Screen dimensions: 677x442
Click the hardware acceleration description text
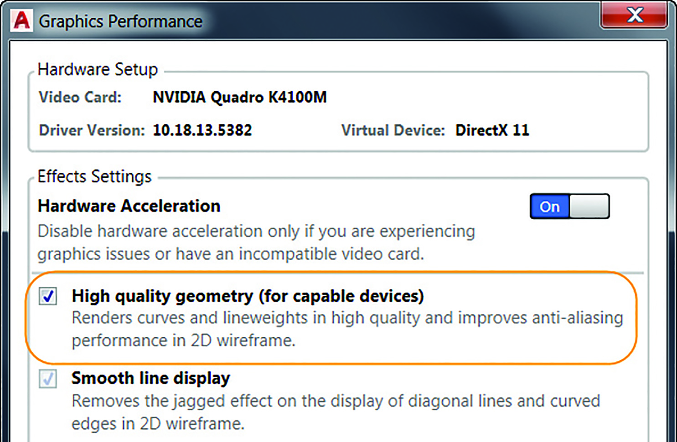coord(256,242)
